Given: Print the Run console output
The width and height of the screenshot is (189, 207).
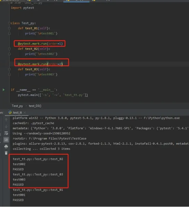Looking at the screenshot, I should click(x=6, y=146).
